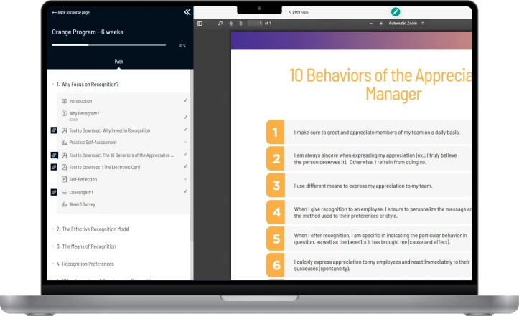Open the Week 1 Survey item
The width and height of the screenshot is (519, 316).
click(81, 204)
